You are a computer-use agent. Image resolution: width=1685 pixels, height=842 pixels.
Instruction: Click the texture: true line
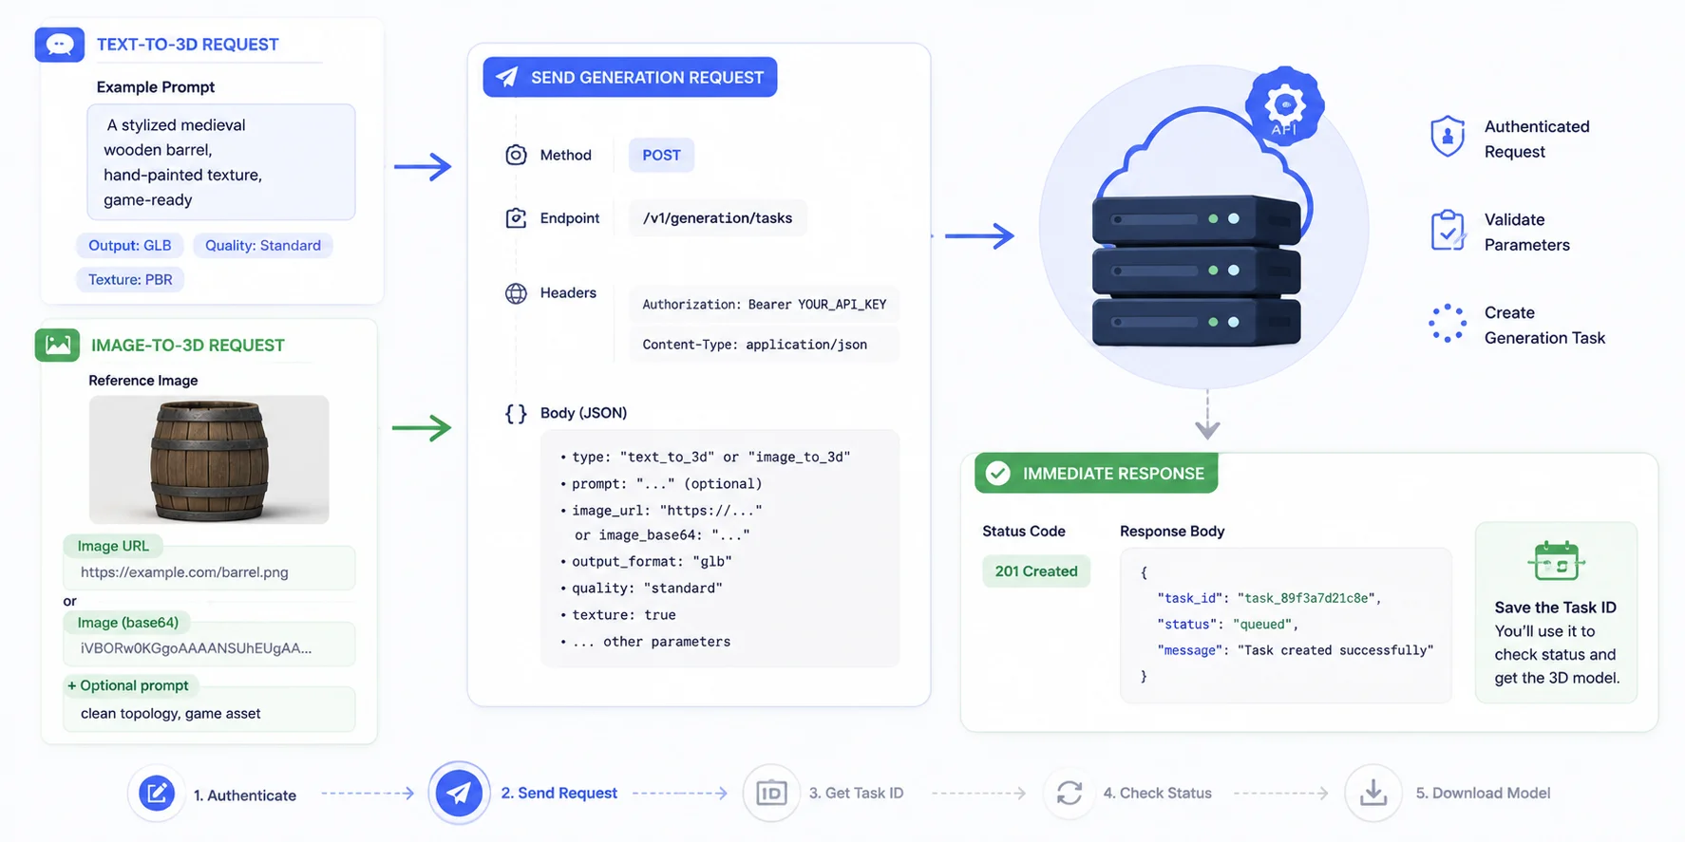click(617, 614)
